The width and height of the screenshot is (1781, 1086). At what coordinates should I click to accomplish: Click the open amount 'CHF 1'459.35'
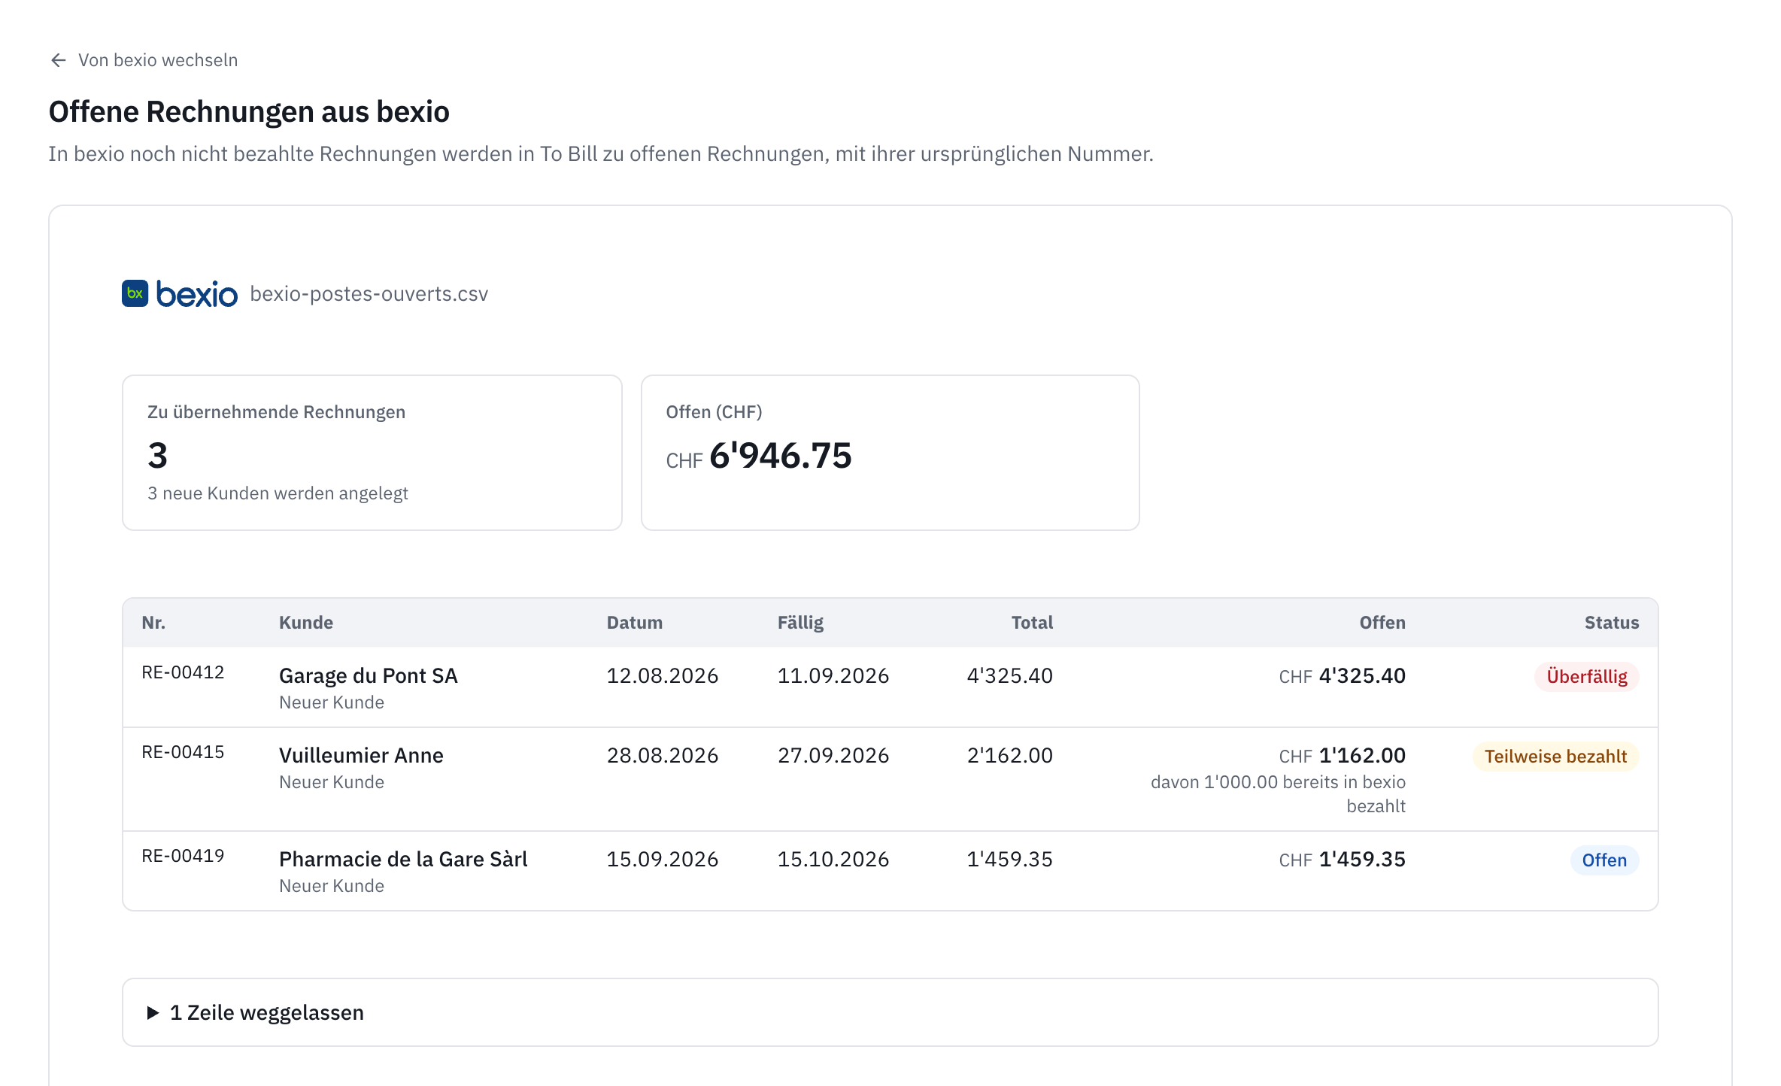[x=1342, y=859]
